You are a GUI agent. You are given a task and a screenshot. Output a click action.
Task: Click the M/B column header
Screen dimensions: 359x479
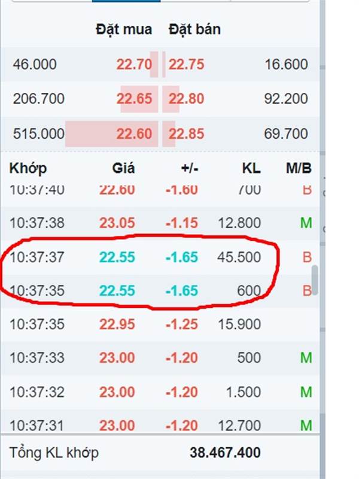(299, 168)
